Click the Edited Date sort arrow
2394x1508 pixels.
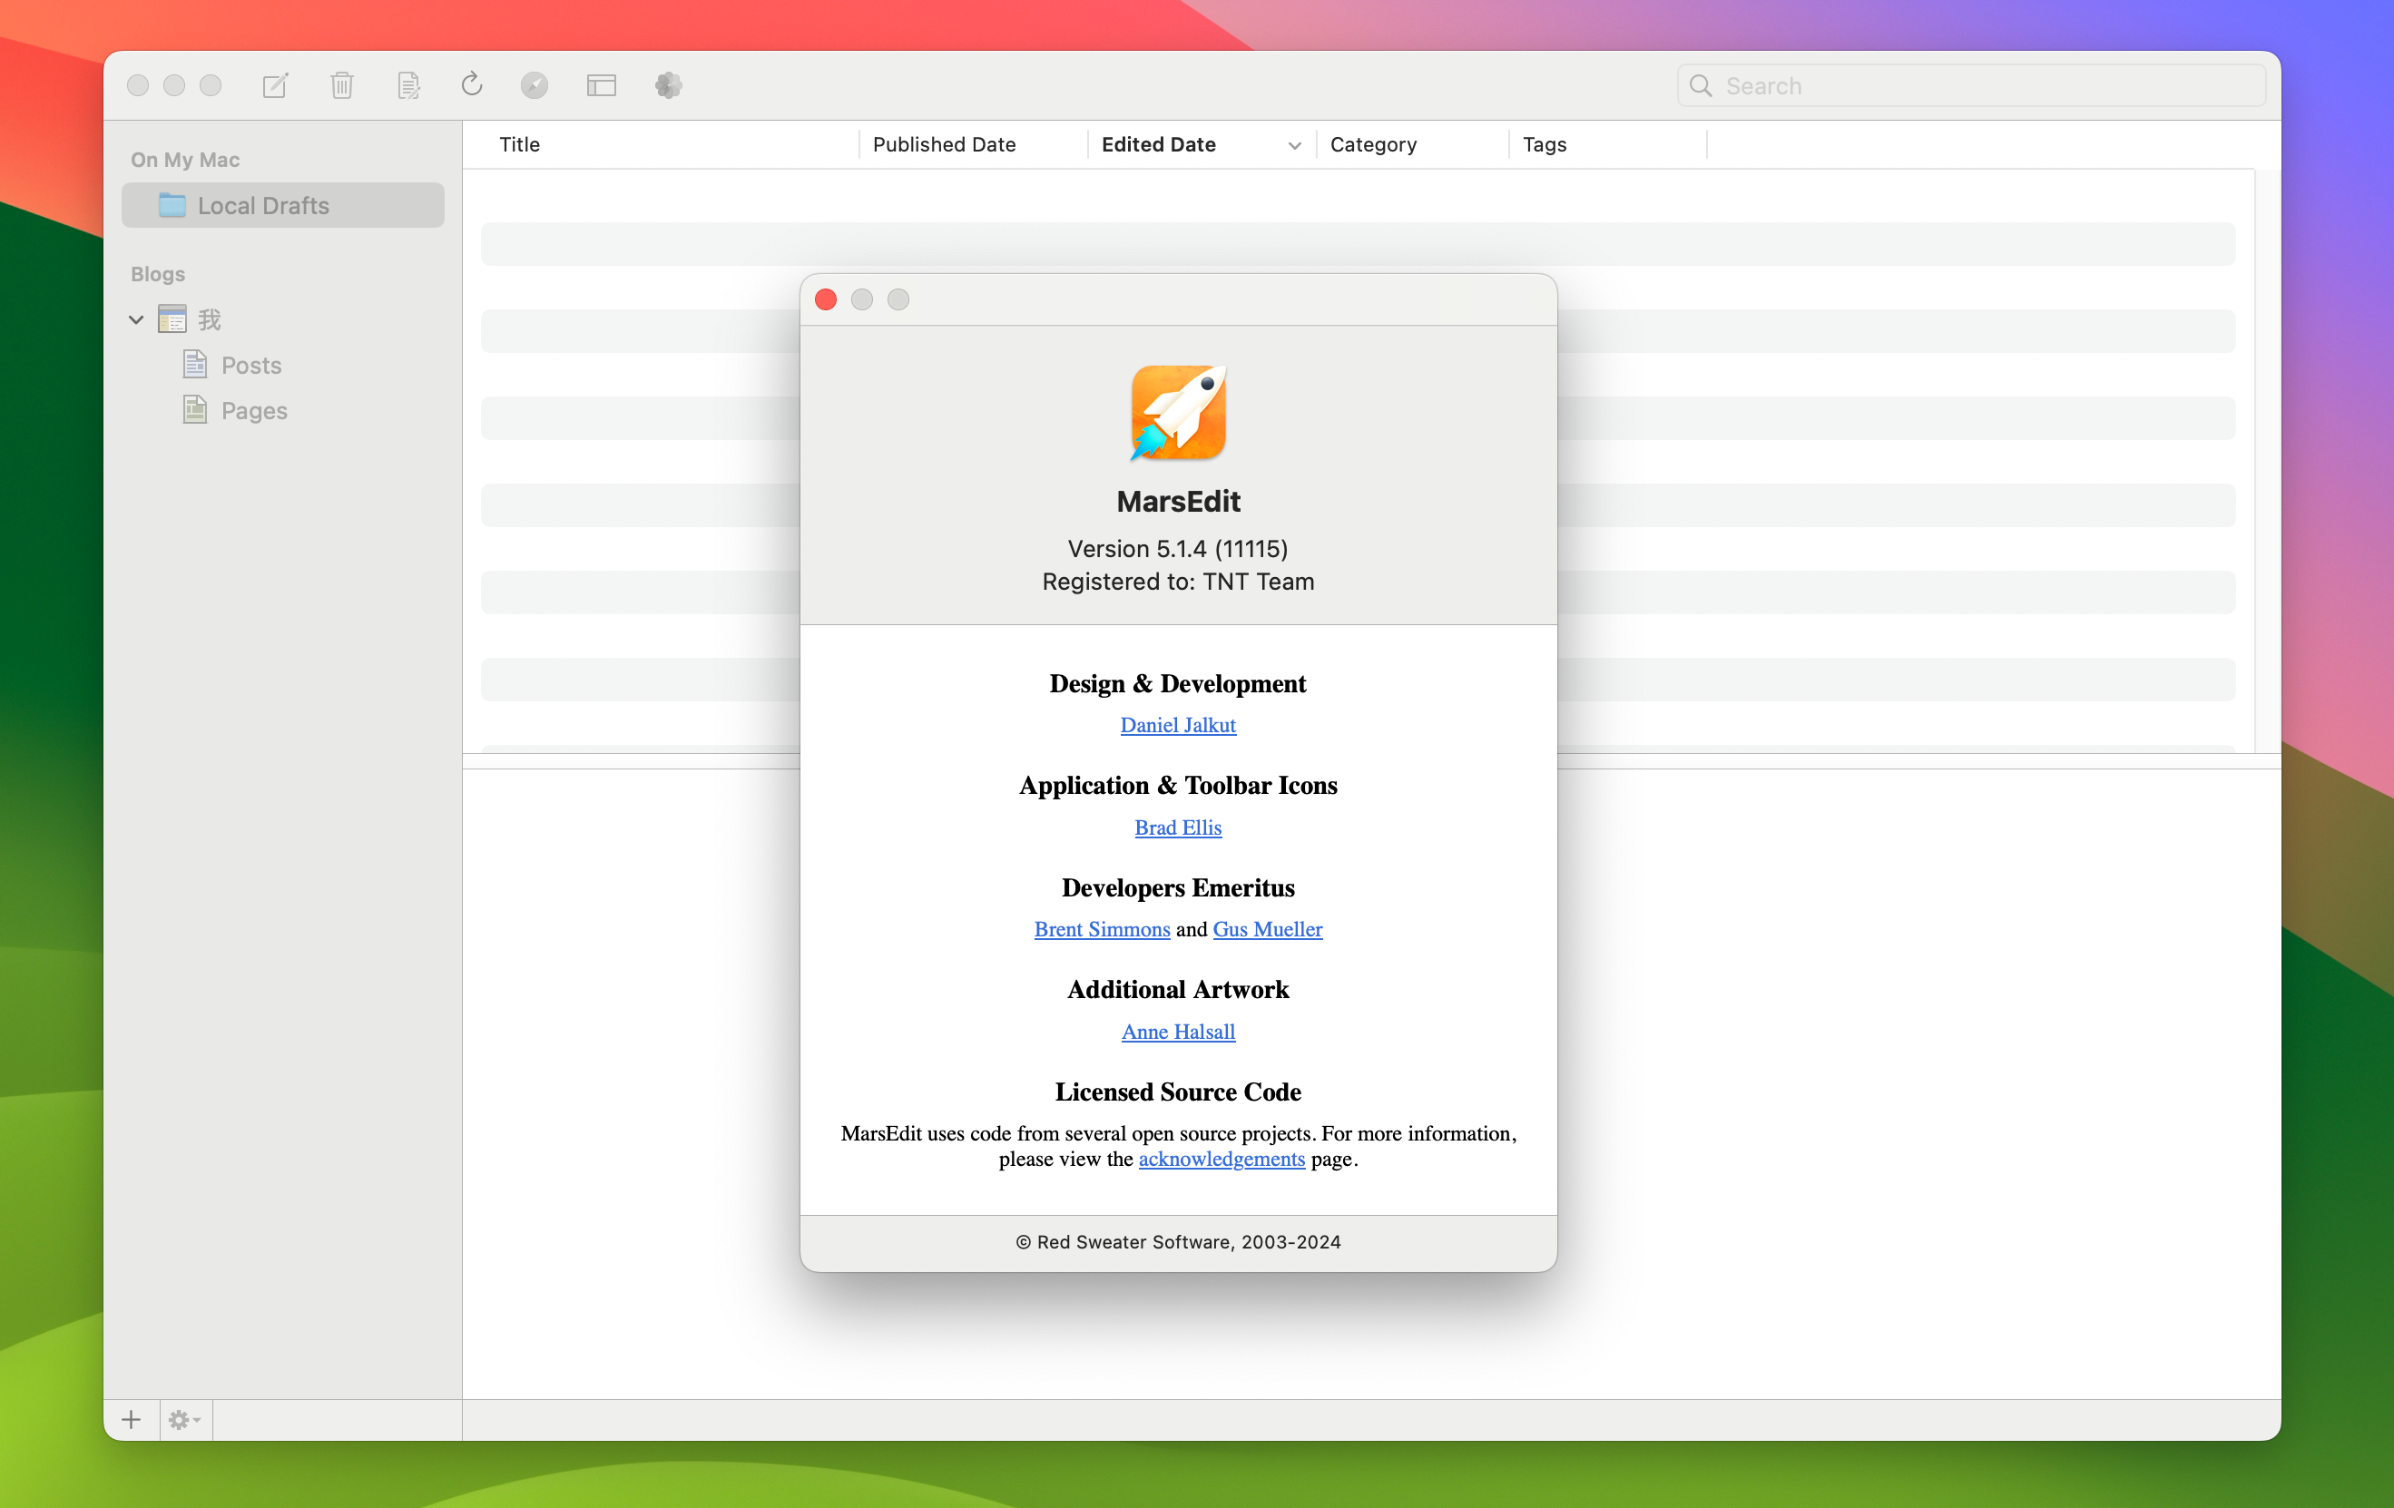1294,145
